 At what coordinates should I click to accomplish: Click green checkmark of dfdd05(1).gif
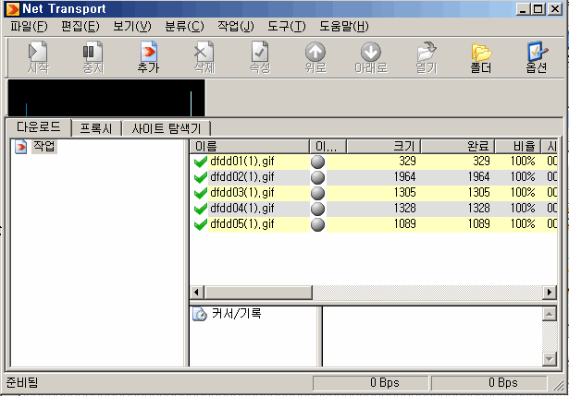click(201, 224)
